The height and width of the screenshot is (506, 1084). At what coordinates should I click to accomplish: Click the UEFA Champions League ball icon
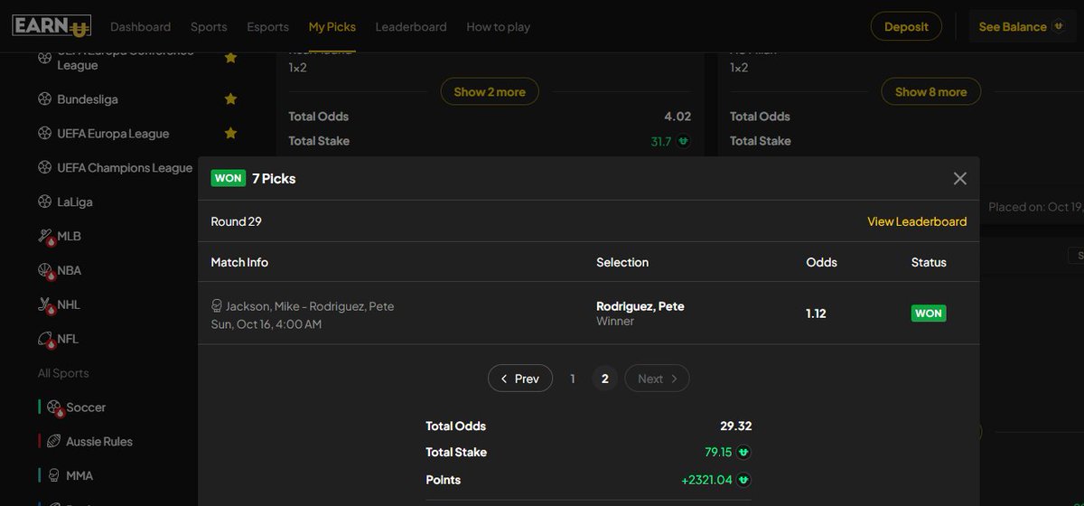[44, 168]
